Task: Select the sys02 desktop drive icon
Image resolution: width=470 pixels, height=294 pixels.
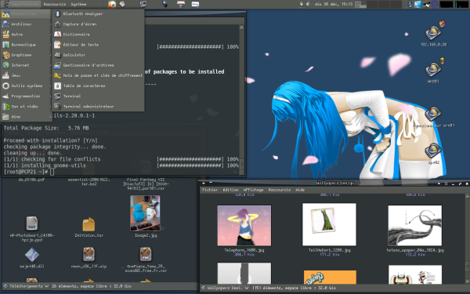Action: [433, 151]
